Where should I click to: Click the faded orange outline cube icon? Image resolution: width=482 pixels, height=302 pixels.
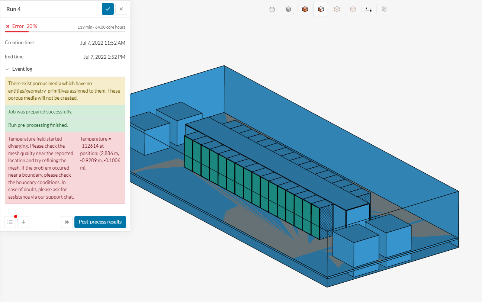pos(353,9)
